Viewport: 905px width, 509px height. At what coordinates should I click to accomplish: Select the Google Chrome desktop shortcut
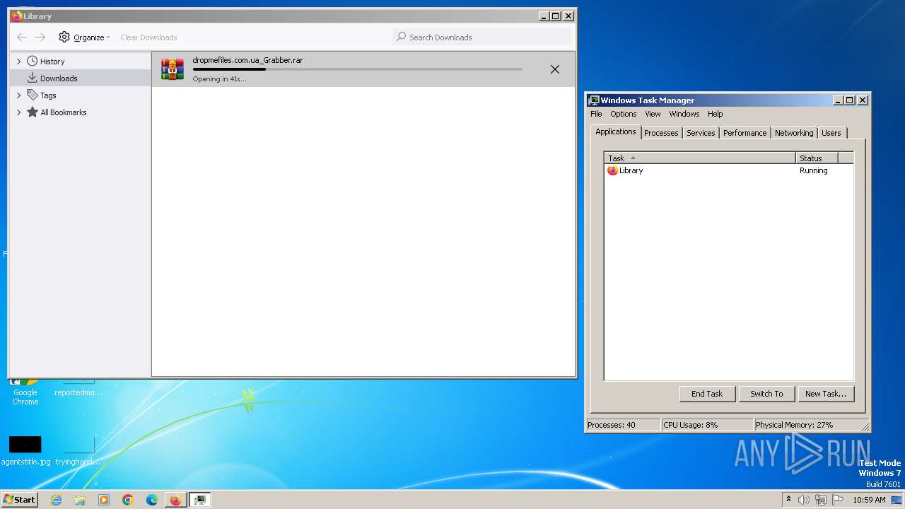25,392
